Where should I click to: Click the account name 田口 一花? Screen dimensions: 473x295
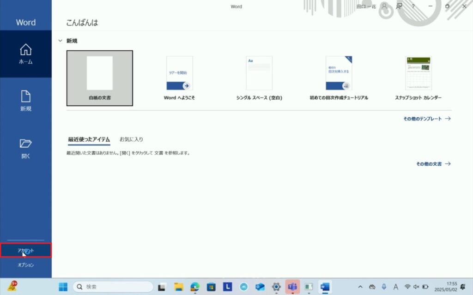[x=366, y=6]
